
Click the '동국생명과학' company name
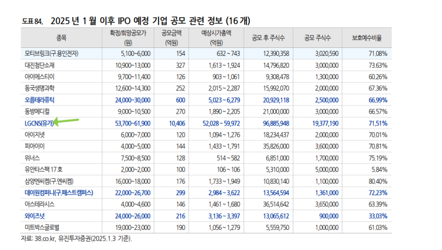click(39, 88)
